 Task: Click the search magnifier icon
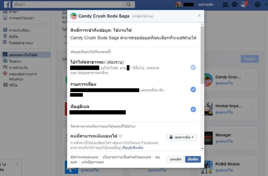[128, 4]
